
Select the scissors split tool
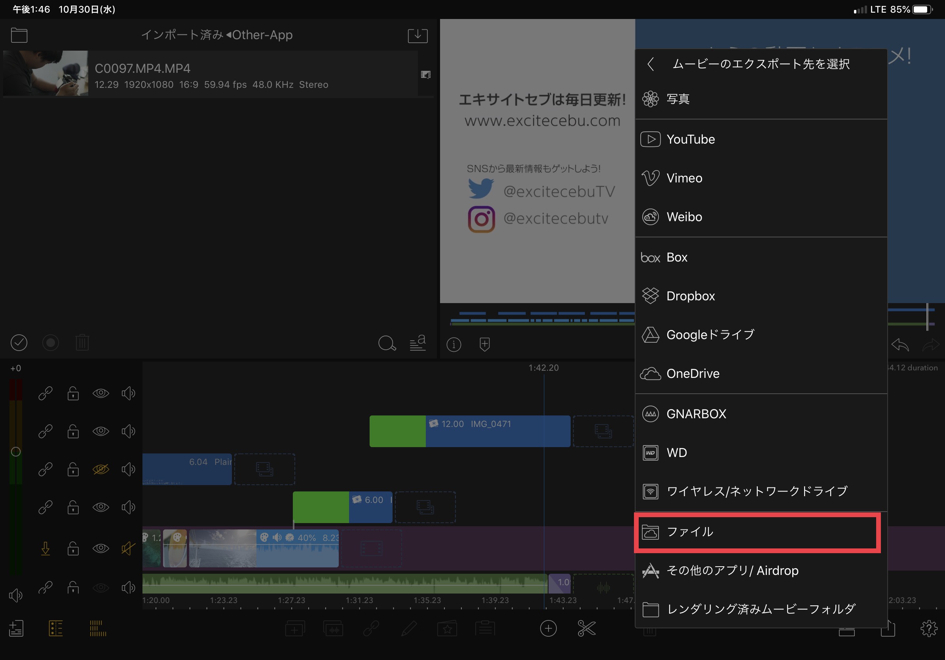[586, 628]
